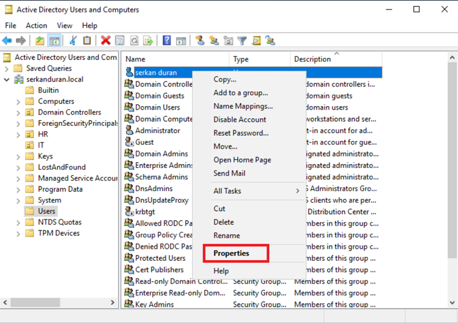This screenshot has height=323, width=458.
Task: Select the Cert Publishers group row
Action: [x=159, y=269]
